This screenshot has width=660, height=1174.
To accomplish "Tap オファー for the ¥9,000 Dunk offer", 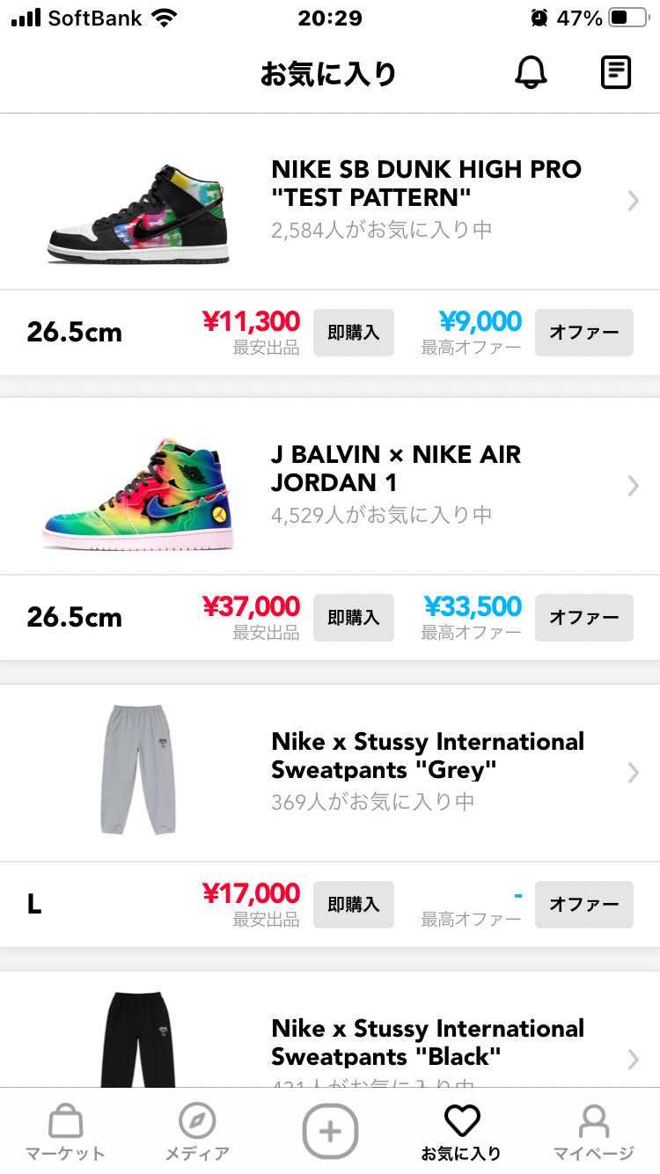I will coord(584,333).
